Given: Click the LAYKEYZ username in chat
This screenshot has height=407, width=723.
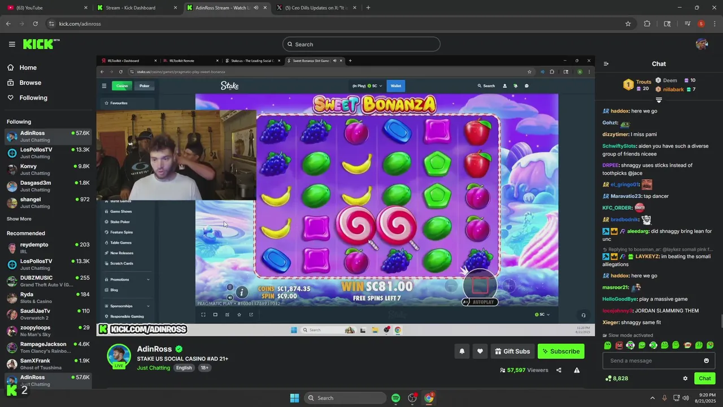Looking at the screenshot, I should click(x=648, y=257).
